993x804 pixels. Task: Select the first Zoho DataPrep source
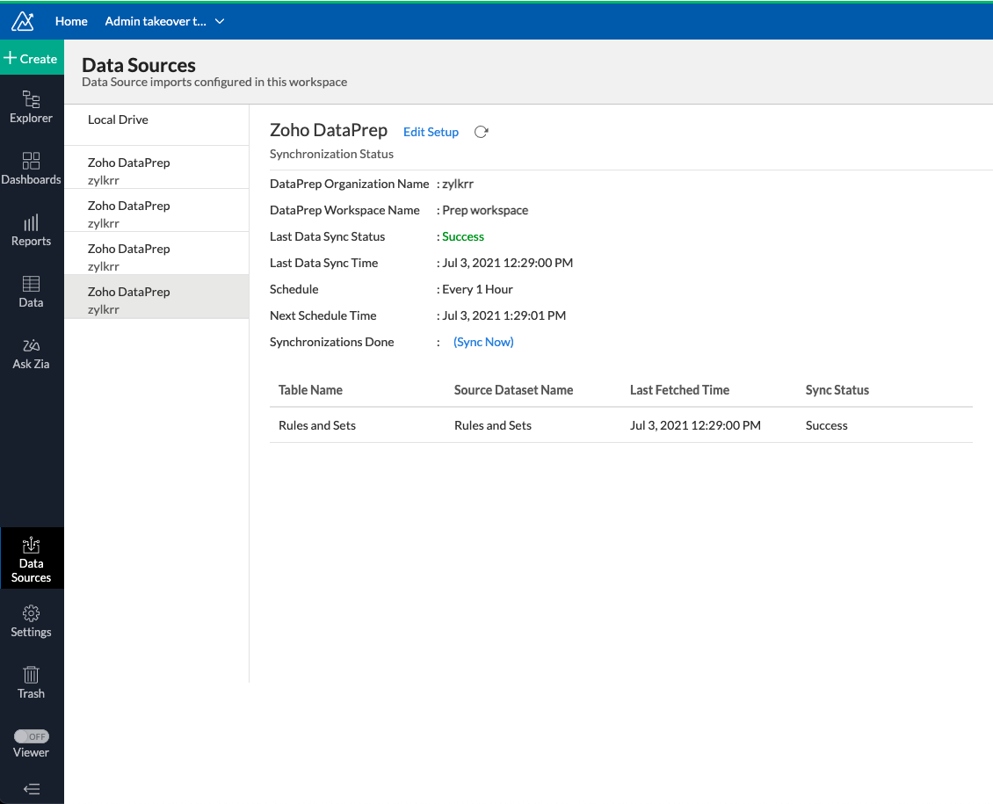point(128,170)
